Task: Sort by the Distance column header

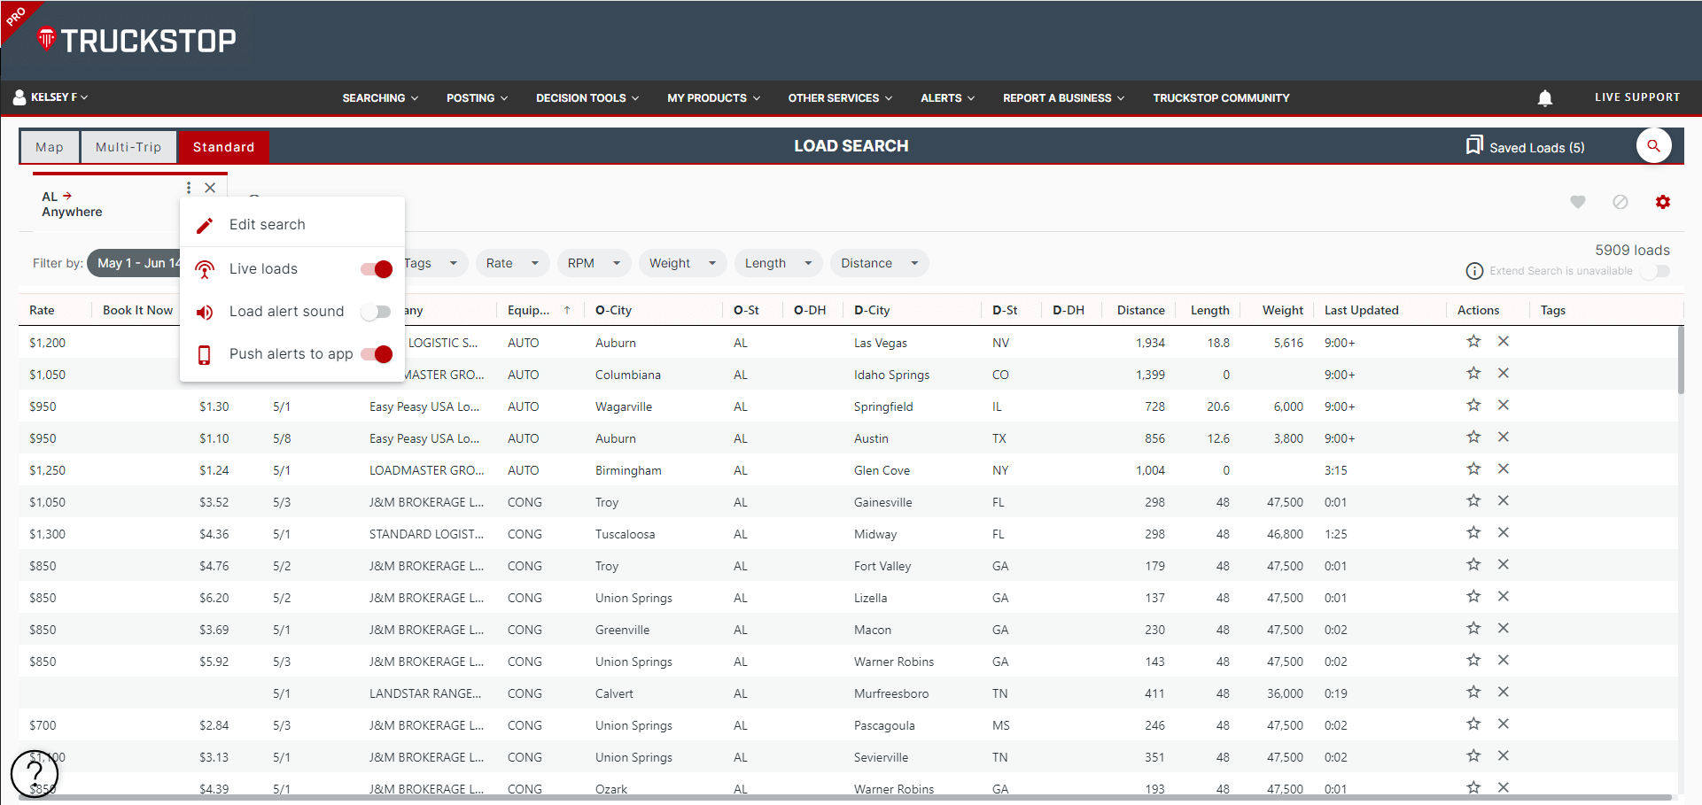Action: pyautogui.click(x=1140, y=310)
